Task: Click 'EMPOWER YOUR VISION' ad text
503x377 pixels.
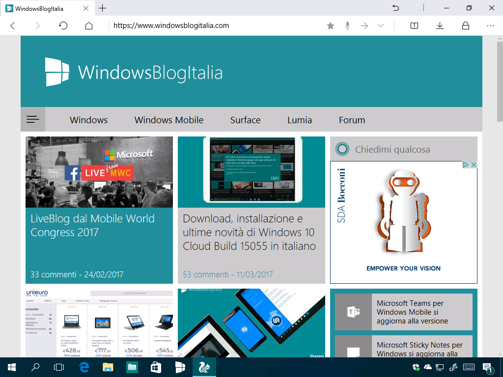Action: click(404, 269)
